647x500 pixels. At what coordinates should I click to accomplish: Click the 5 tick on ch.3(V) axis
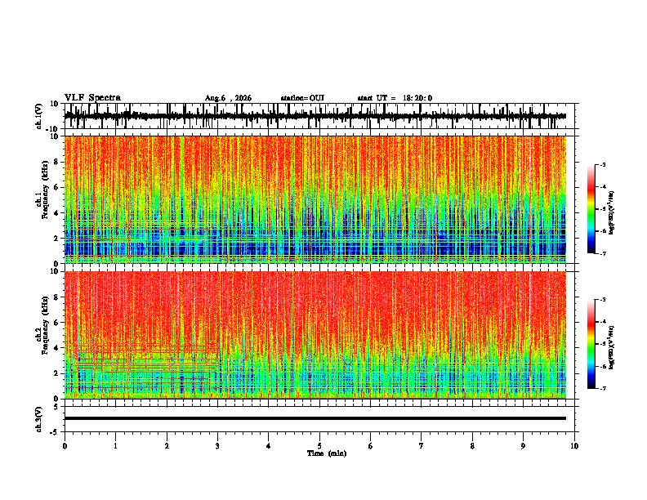(x=57, y=407)
